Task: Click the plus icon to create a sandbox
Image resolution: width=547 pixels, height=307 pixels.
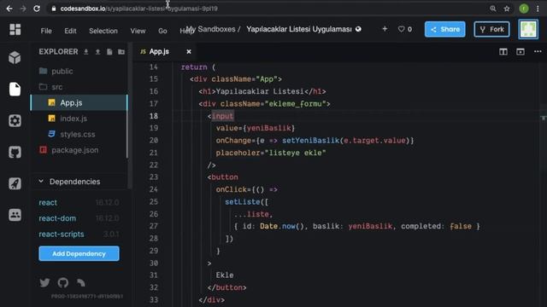Action: [385, 29]
